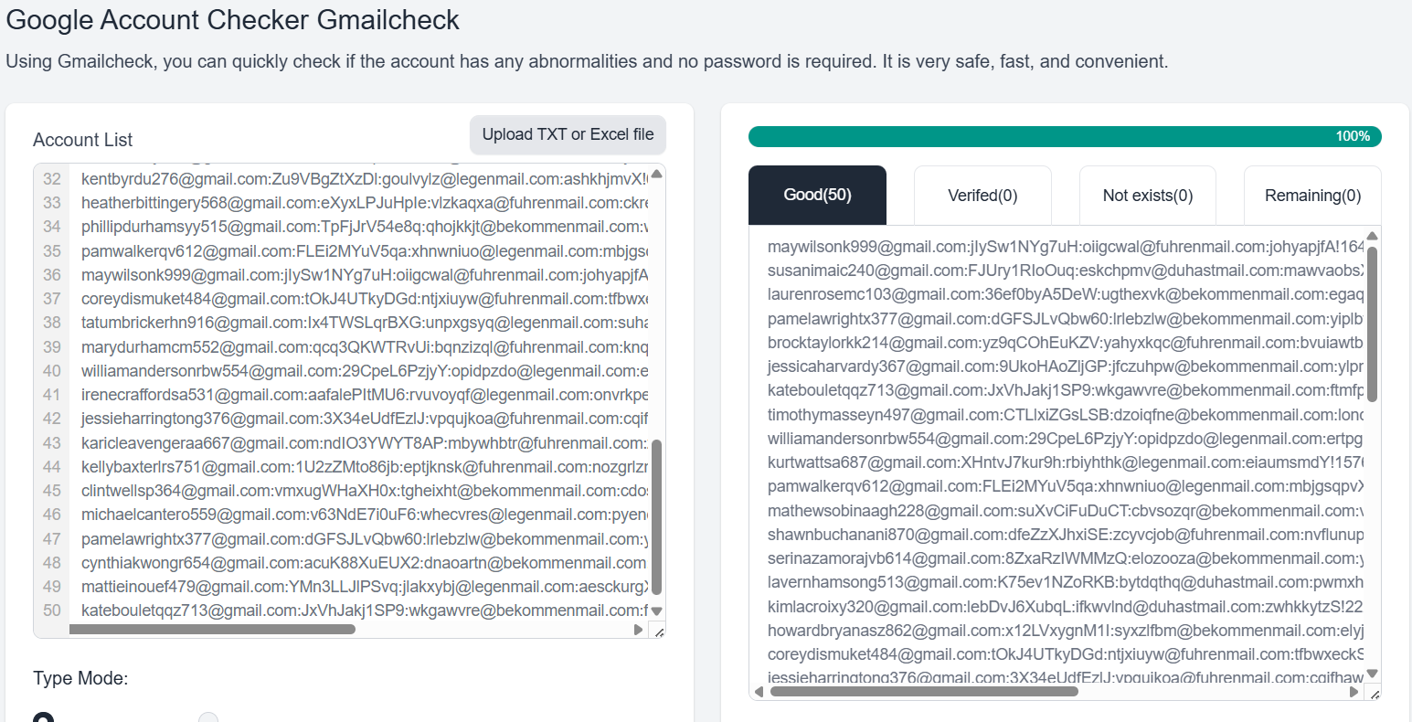Image resolution: width=1412 pixels, height=722 pixels.
Task: Click the Upload TXT or Excel file button
Action: tap(568, 134)
